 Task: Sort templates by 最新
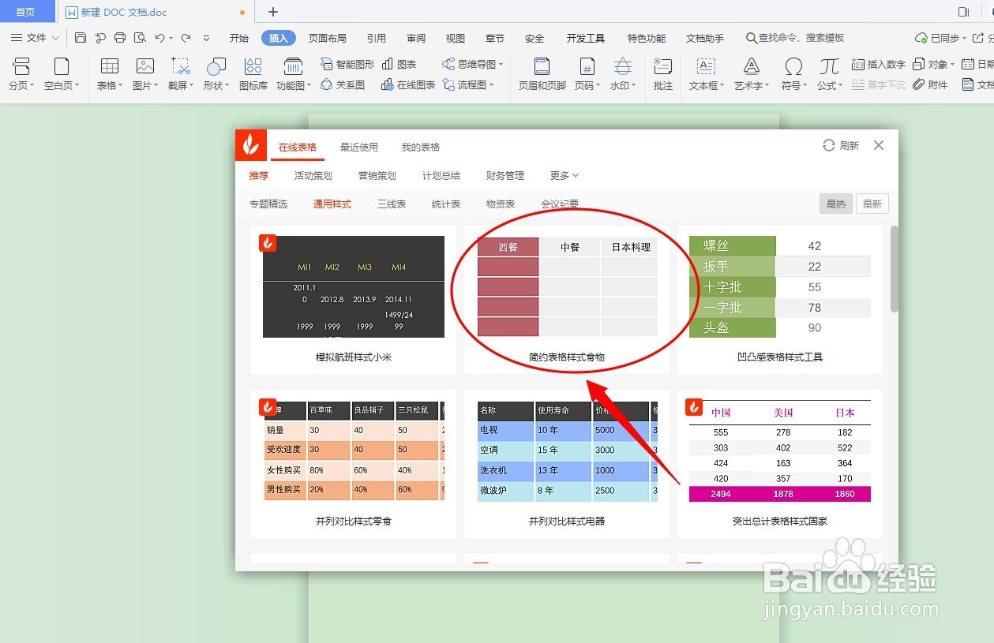point(872,204)
